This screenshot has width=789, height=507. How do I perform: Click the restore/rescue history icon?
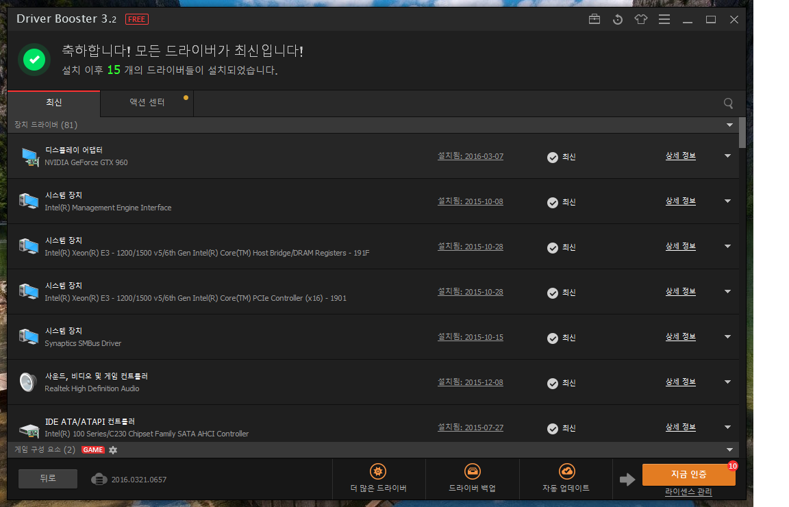(618, 19)
